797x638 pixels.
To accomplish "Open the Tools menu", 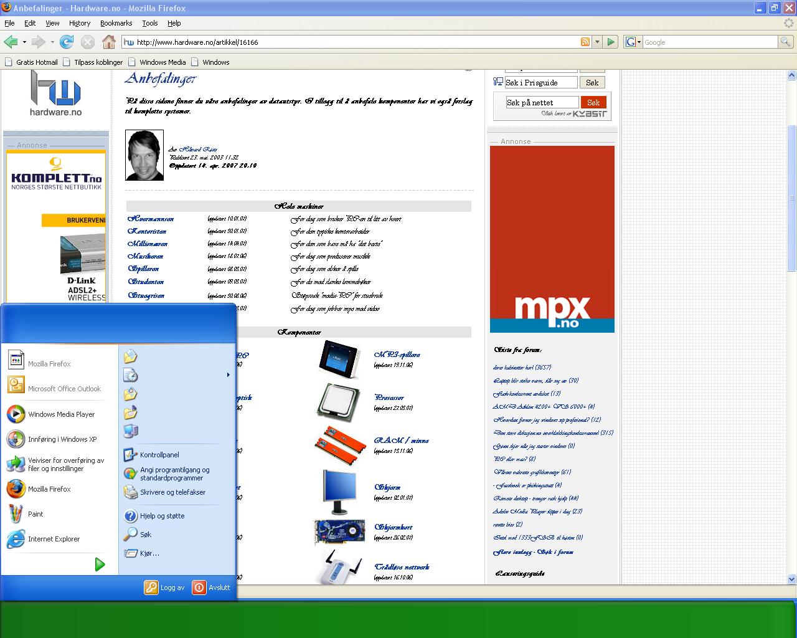I will [150, 23].
